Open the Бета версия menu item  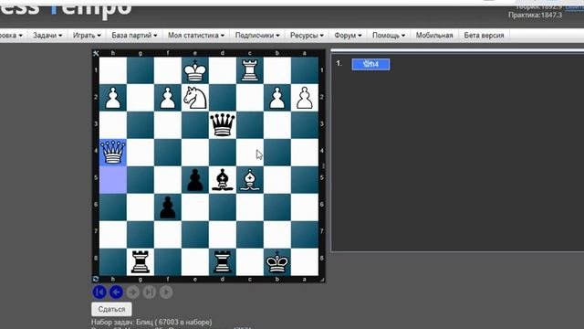[x=484, y=36]
